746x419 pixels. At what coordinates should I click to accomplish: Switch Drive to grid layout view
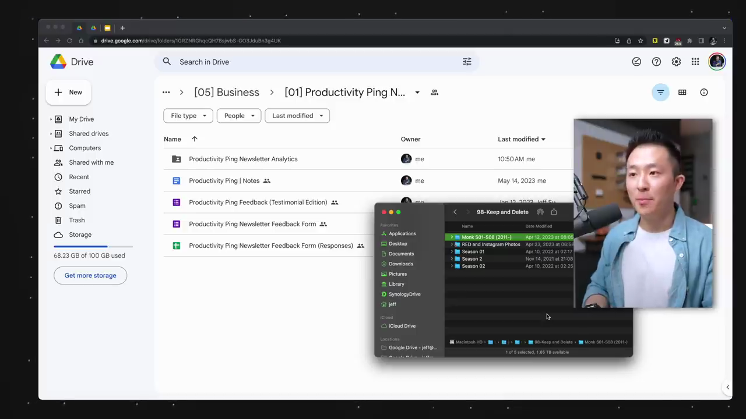[682, 93]
